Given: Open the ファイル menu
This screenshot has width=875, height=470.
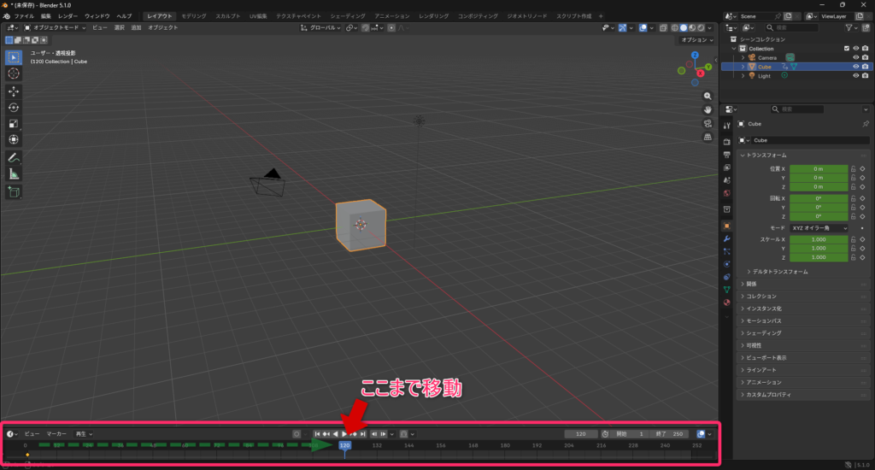Looking at the screenshot, I should pos(24,16).
